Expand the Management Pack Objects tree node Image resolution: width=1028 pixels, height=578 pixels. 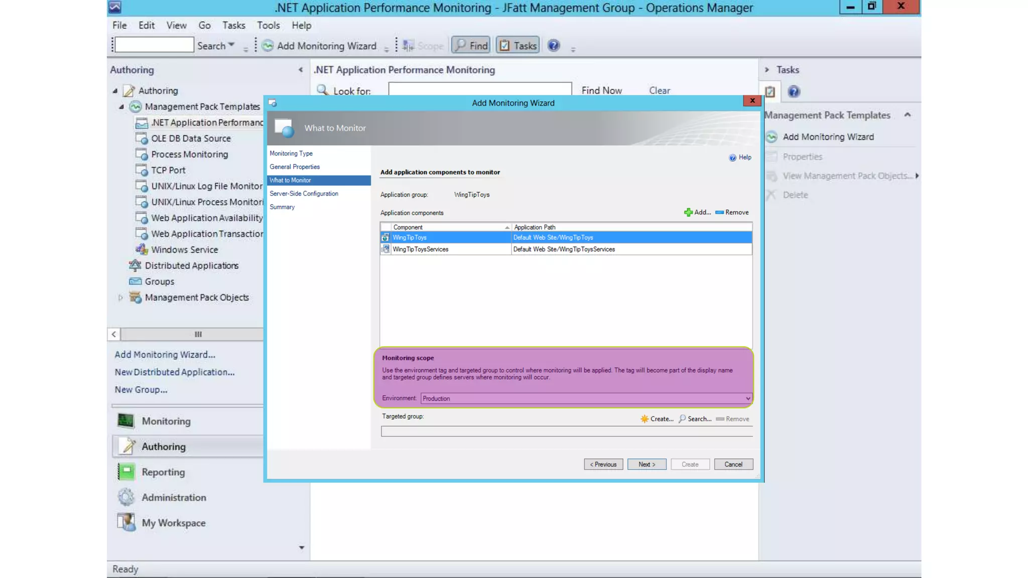coord(120,298)
